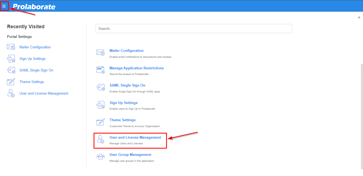This screenshot has width=363, height=176.
Task: Click User and License Management icon in main list
Action: click(100, 139)
